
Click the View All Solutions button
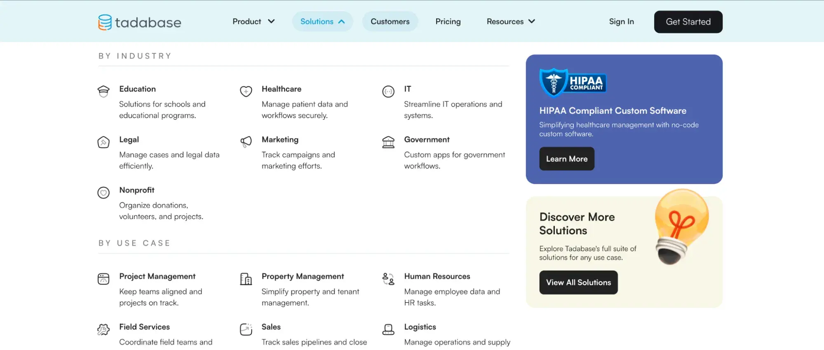pyautogui.click(x=578, y=282)
